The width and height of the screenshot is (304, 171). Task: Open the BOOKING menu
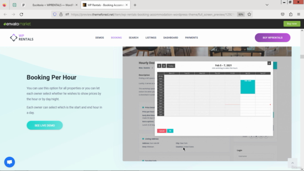[116, 38]
